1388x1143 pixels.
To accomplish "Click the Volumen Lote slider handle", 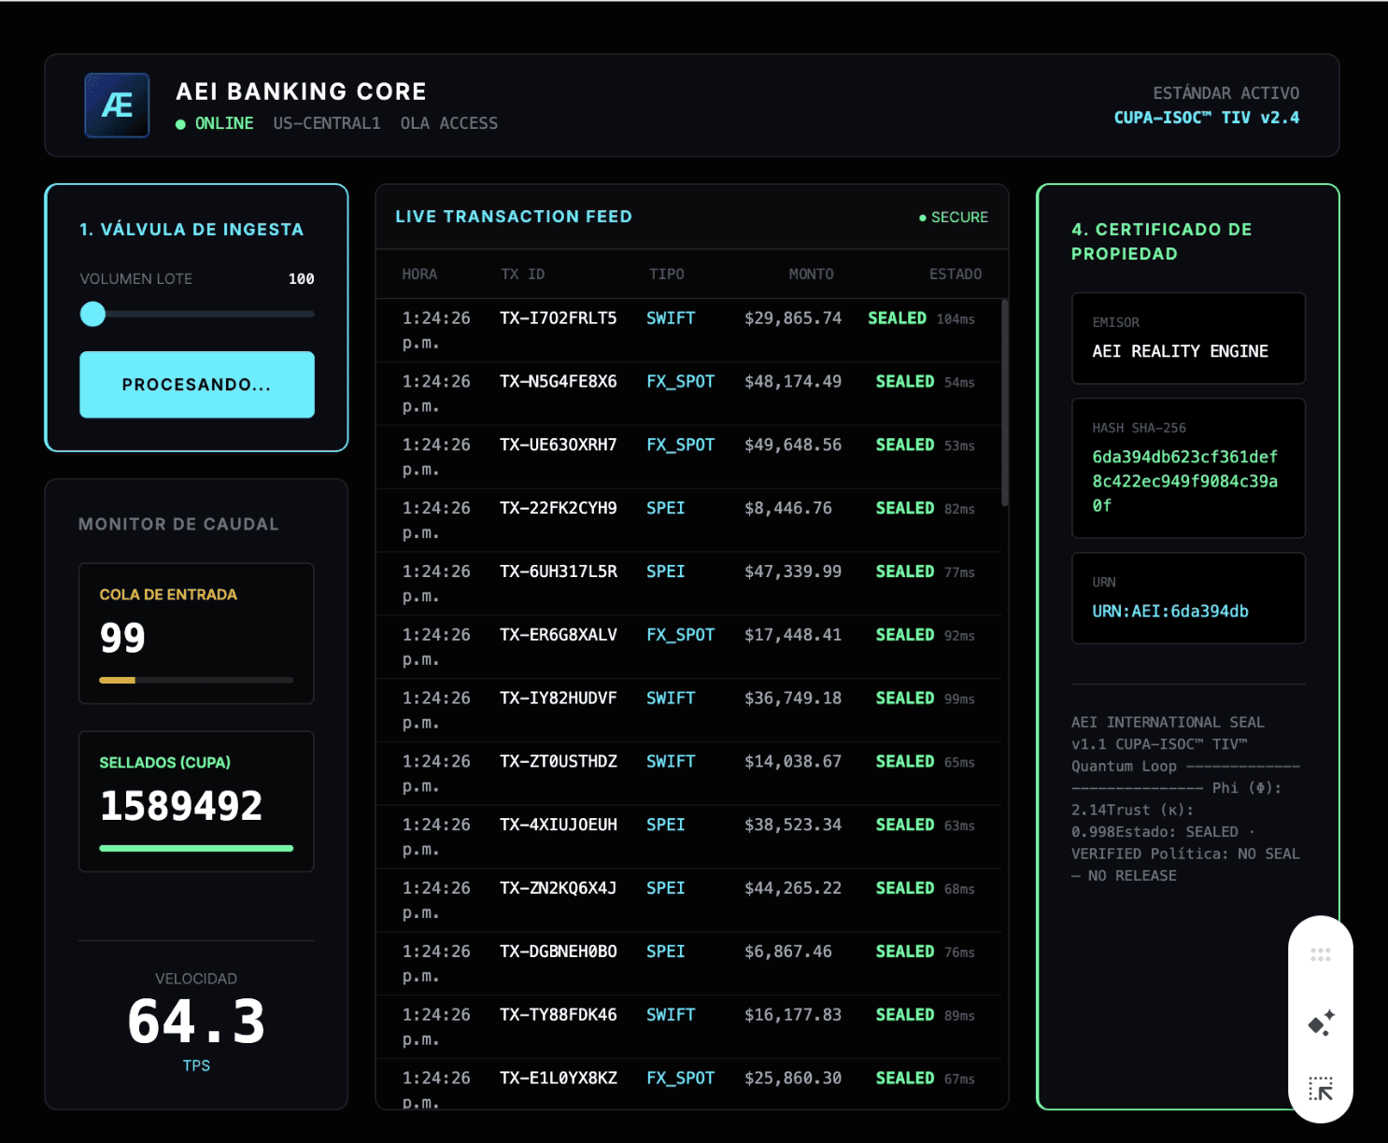I will coord(92,314).
